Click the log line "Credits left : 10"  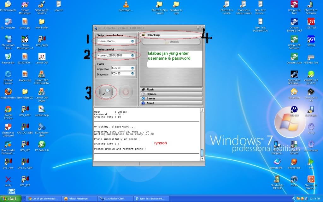108,117
